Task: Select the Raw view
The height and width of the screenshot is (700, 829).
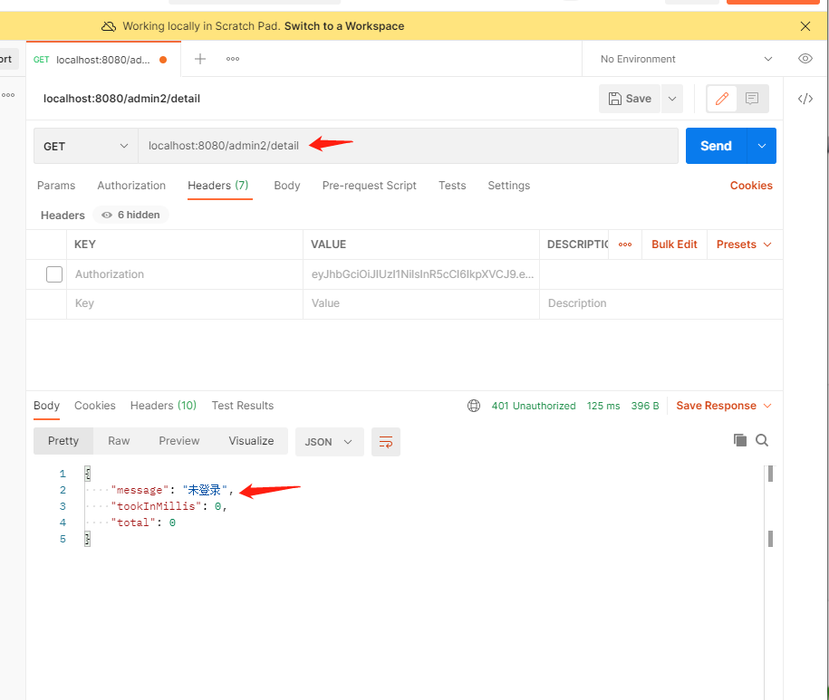Action: tap(119, 441)
